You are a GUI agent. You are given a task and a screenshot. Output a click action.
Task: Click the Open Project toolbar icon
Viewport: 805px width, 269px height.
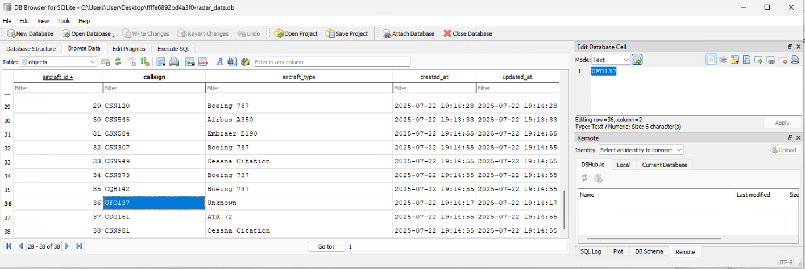click(x=296, y=34)
